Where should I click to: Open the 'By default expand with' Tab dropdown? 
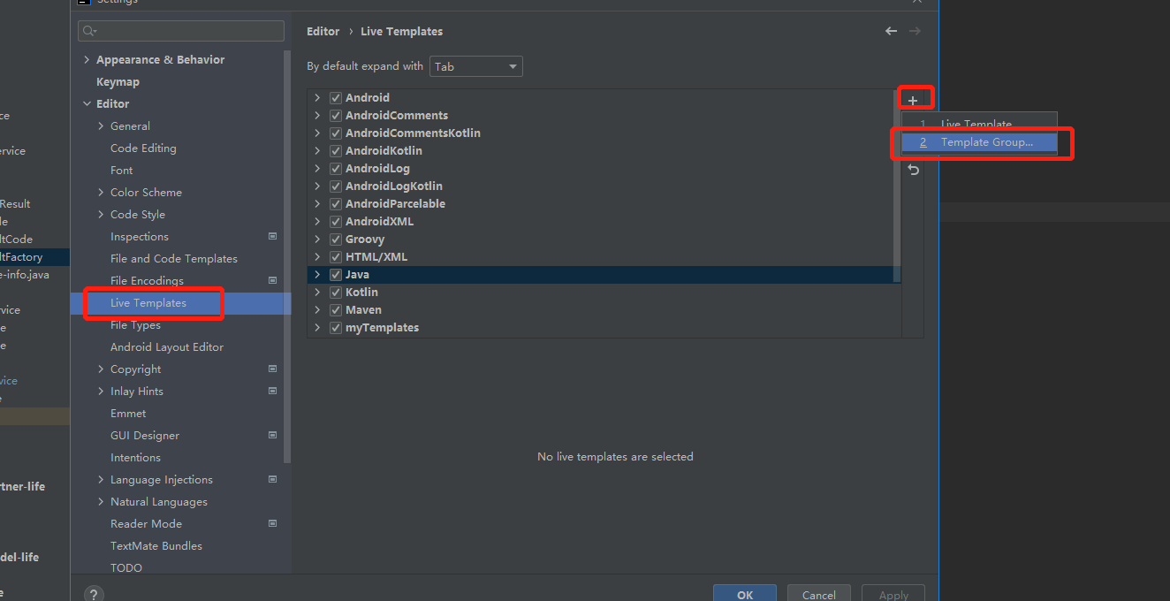(476, 66)
